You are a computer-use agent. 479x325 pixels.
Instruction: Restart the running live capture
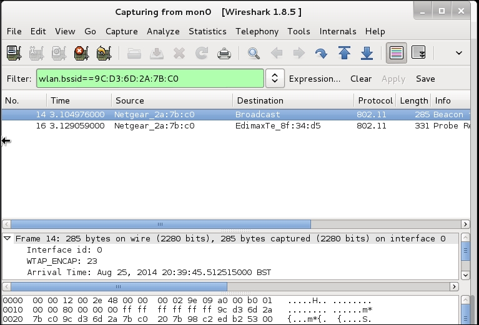pyautogui.click(x=104, y=53)
